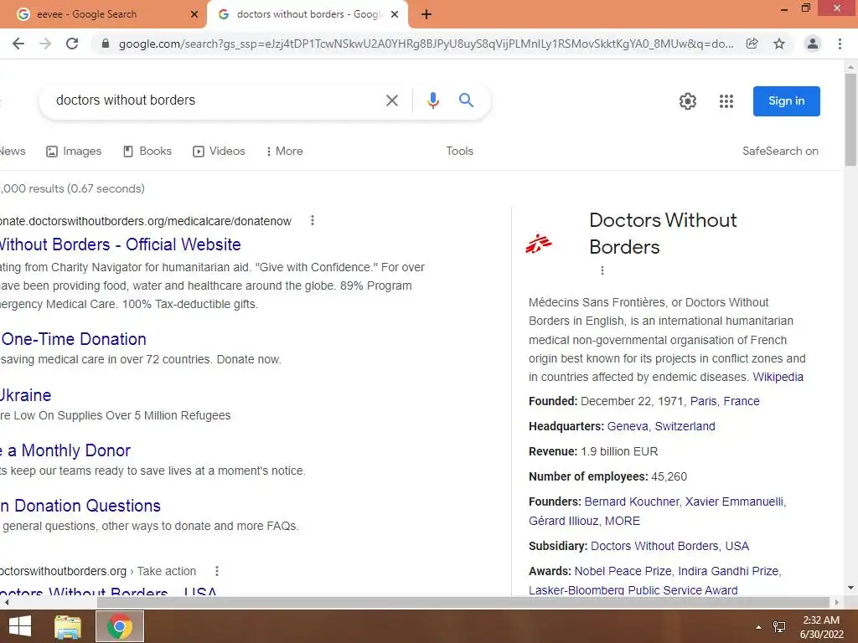
Task: Open the Ukraine sitelink
Action: [26, 395]
